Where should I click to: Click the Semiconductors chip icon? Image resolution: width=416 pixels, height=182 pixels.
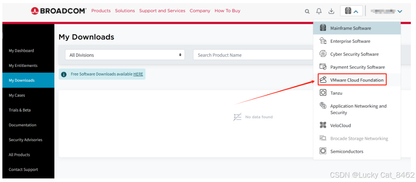[x=323, y=151]
